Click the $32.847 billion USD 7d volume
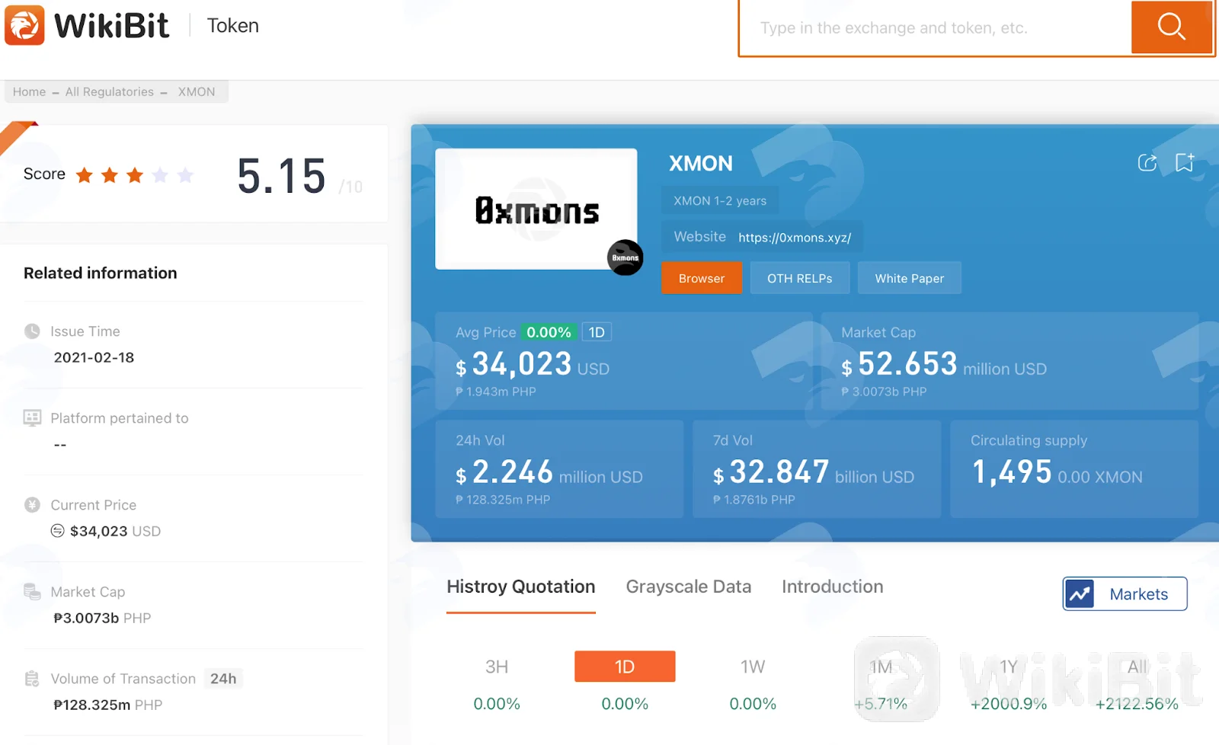Screen dimensions: 1219x745 click(x=814, y=472)
